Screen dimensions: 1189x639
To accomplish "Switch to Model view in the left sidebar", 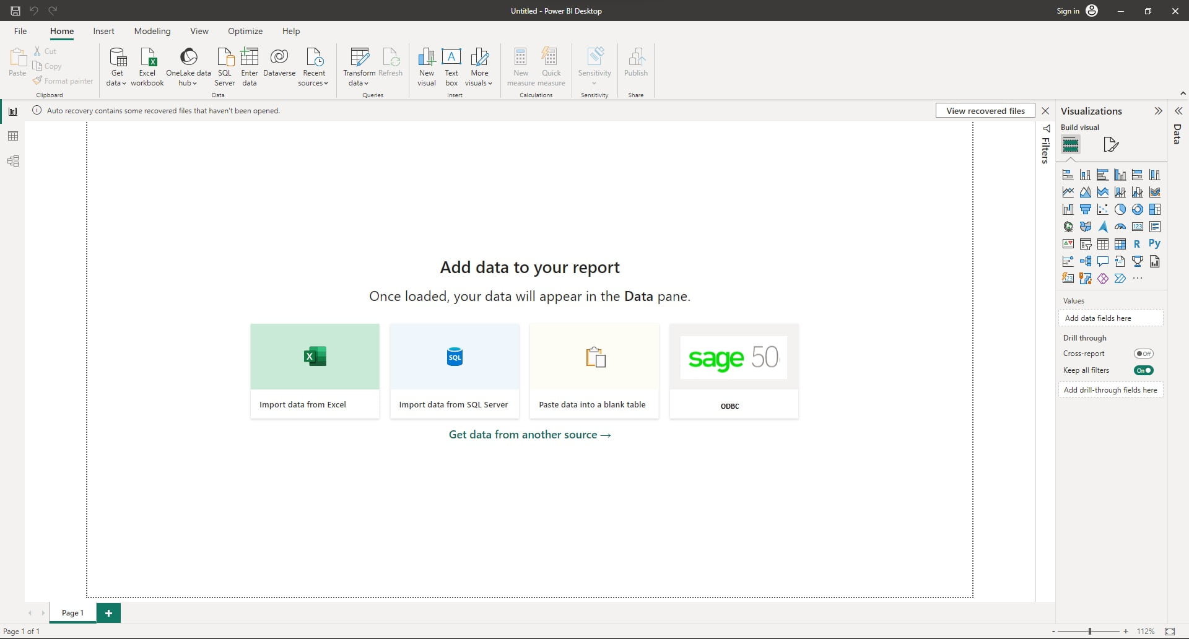I will (13, 161).
